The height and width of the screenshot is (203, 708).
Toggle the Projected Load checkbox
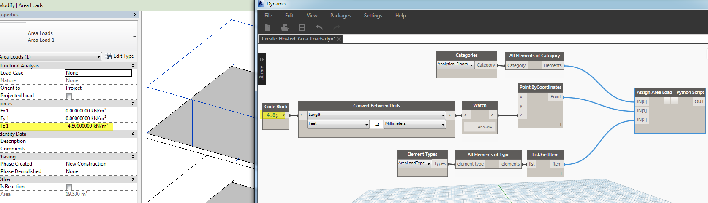(69, 96)
